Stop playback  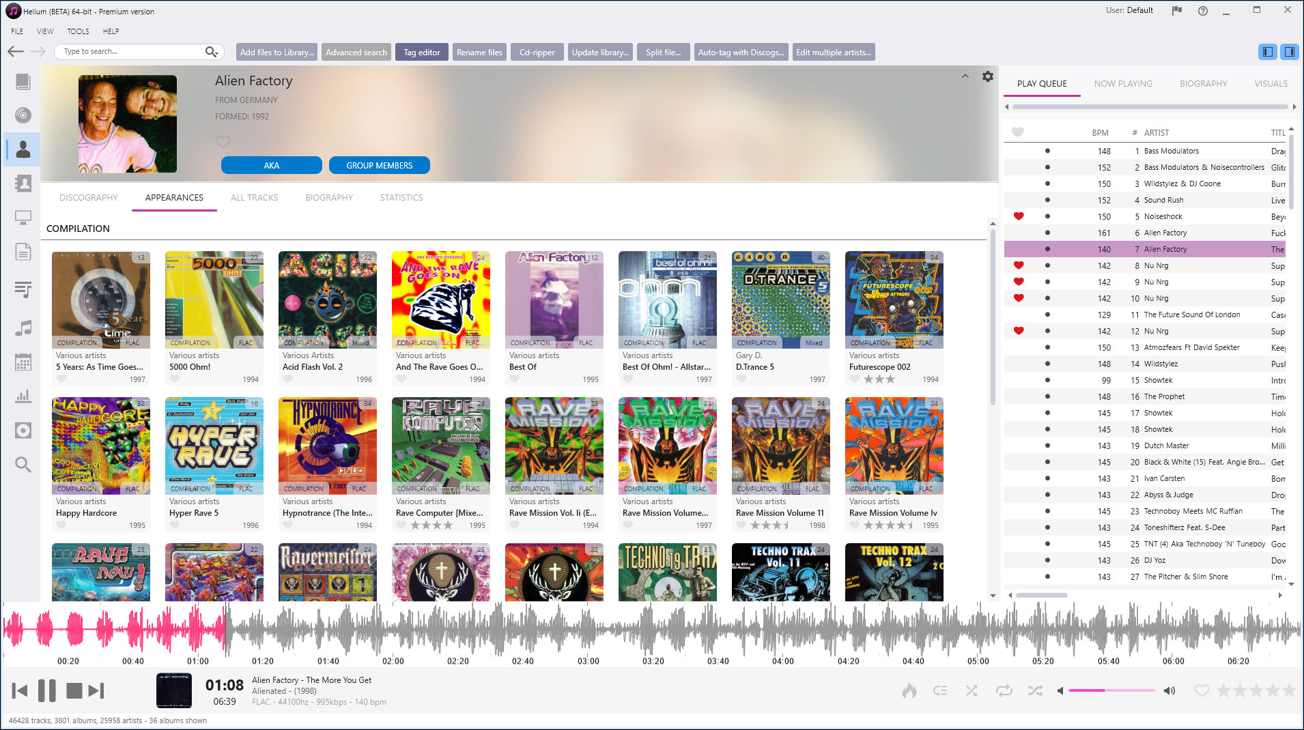click(74, 690)
